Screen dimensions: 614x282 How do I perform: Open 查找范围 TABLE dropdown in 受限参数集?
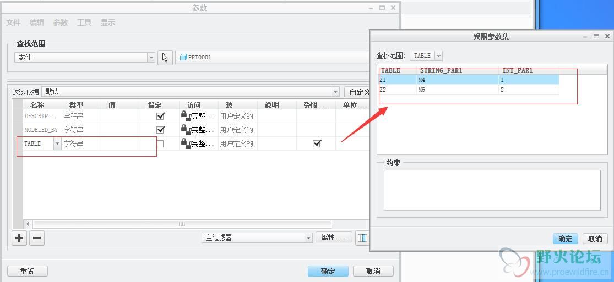point(438,56)
